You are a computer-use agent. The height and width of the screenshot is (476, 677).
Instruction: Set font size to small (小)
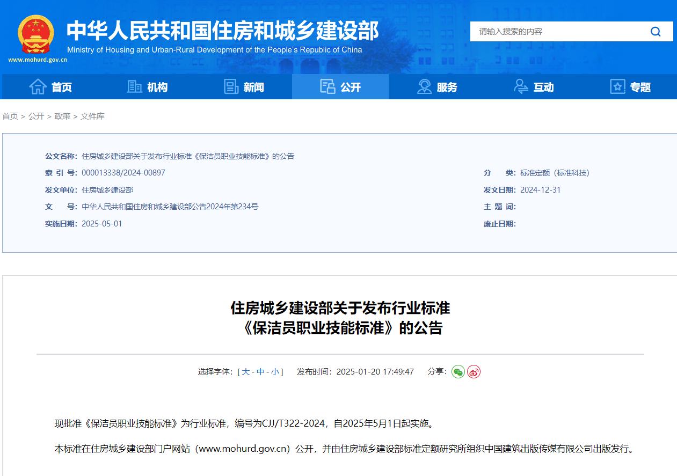pyautogui.click(x=275, y=371)
